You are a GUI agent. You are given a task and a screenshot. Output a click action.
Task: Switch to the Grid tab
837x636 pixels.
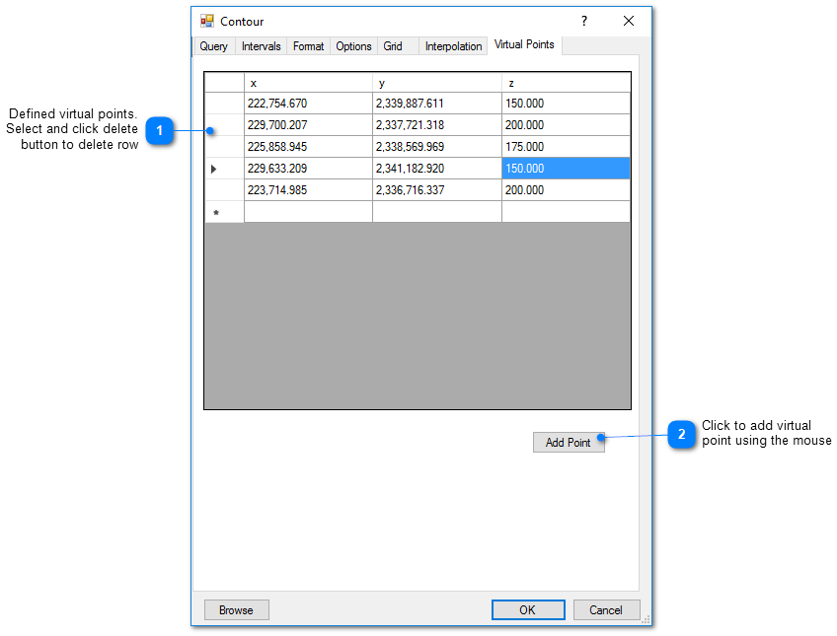click(x=395, y=45)
